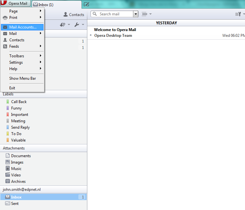Click the Contacts button in the panel header
The image size is (245, 210).
74,14
